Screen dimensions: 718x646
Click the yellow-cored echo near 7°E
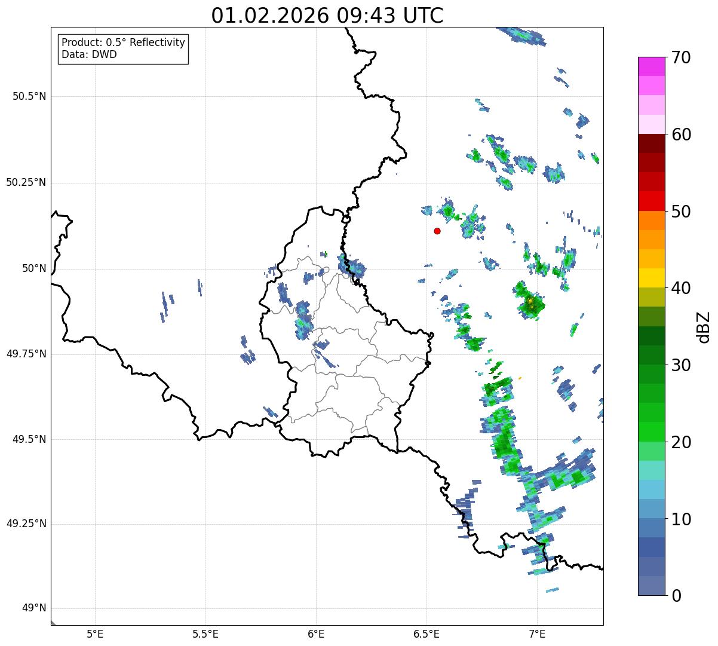(x=529, y=300)
